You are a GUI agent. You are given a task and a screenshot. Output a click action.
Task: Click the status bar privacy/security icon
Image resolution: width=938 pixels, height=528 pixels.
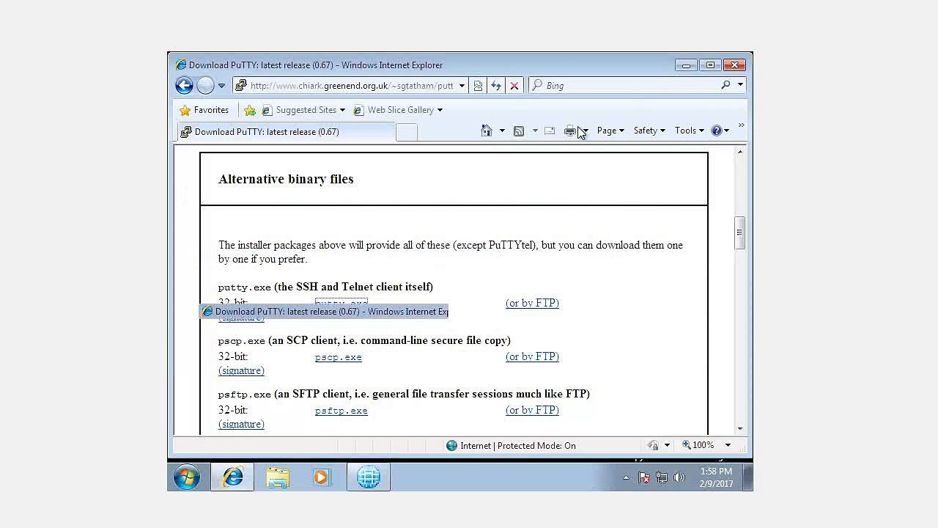click(654, 445)
